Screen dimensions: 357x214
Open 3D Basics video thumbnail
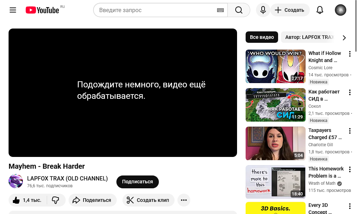pos(276,208)
